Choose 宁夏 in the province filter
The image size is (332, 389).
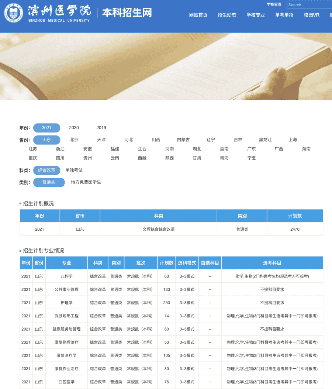(x=252, y=158)
